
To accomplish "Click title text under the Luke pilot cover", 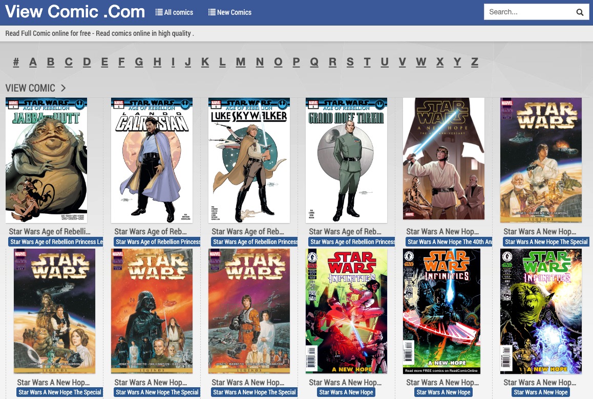I will (248, 383).
